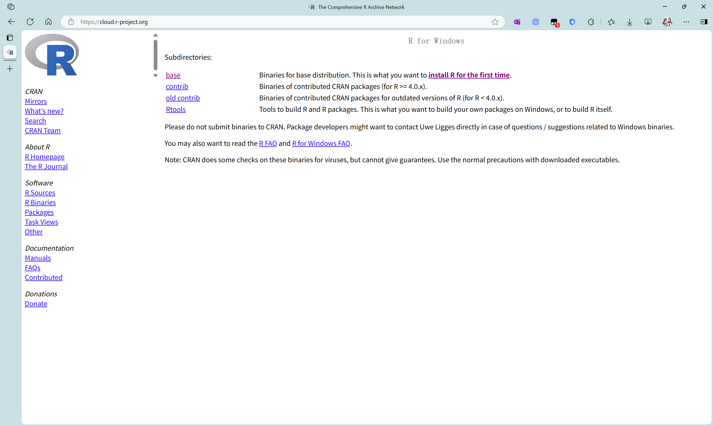Open the Favorites list icon
The image size is (713, 426).
pyautogui.click(x=611, y=22)
